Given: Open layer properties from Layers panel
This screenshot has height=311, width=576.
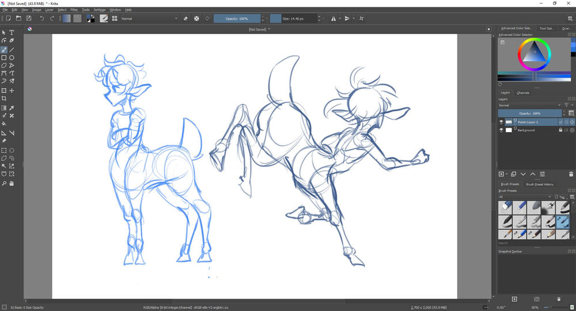Looking at the screenshot, I should point(543,174).
